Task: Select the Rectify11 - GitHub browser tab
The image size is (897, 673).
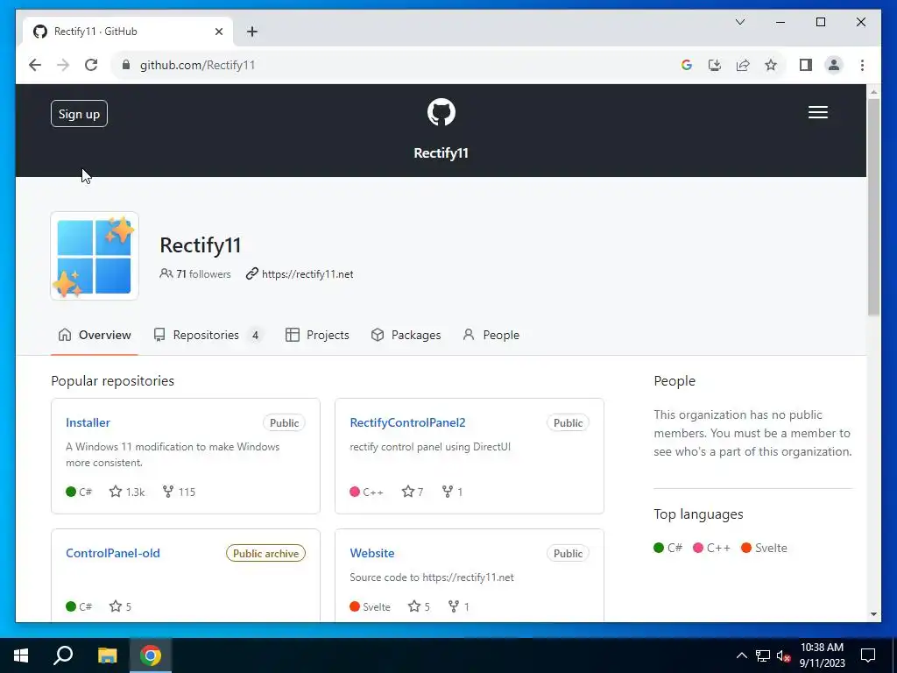Action: [x=128, y=32]
